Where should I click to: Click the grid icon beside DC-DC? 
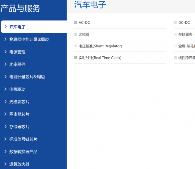coord(175,23)
